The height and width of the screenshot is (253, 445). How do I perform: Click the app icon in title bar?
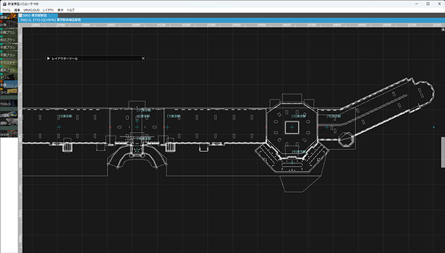click(x=4, y=4)
